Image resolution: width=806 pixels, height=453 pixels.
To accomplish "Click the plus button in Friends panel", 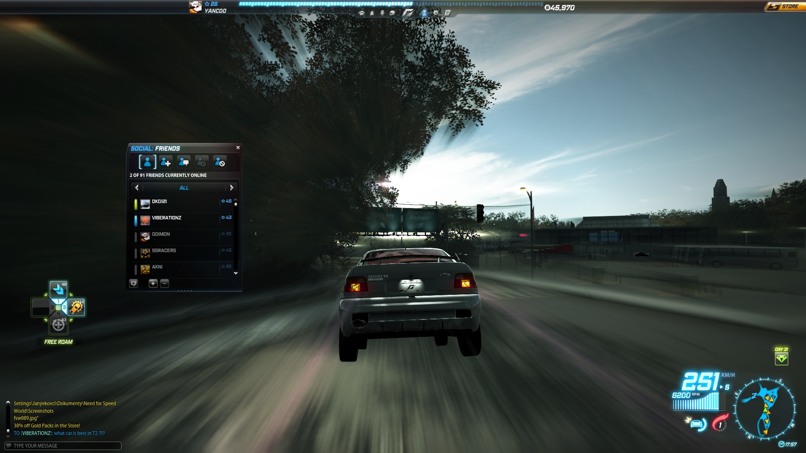I will (x=153, y=284).
